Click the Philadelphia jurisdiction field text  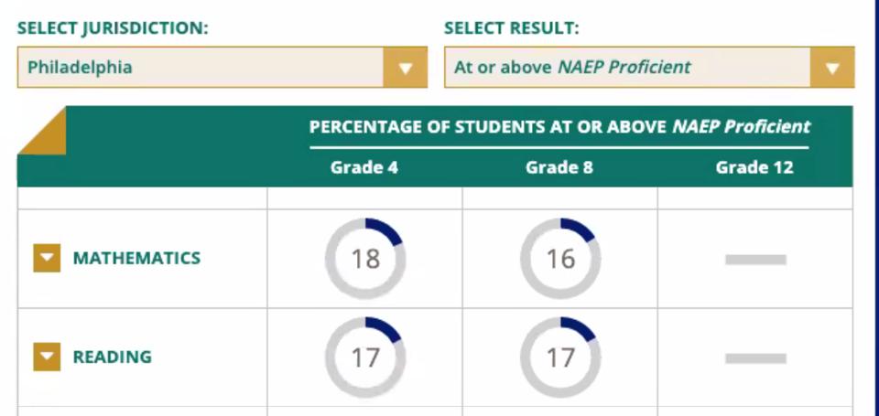[80, 68]
